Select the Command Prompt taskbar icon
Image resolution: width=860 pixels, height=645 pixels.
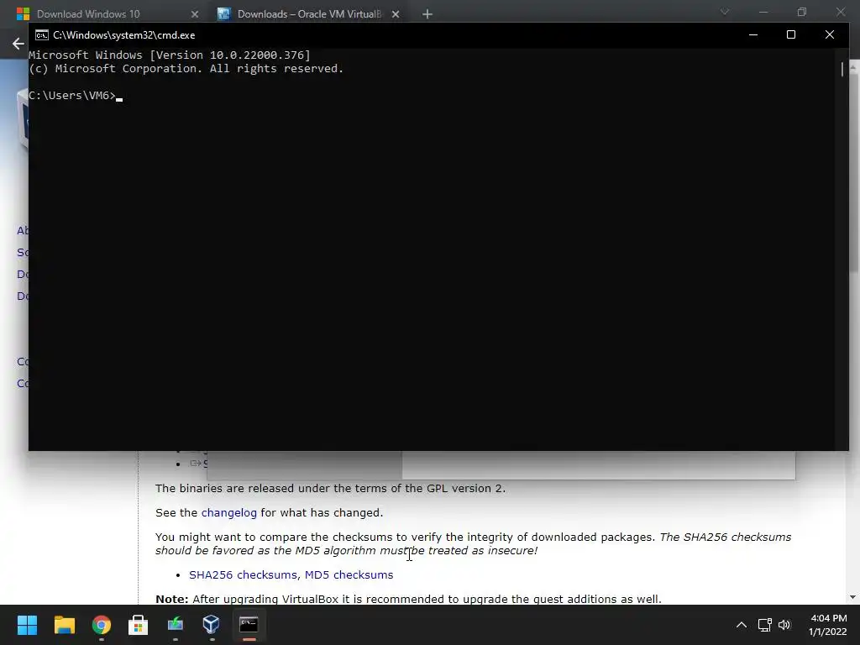(x=249, y=624)
